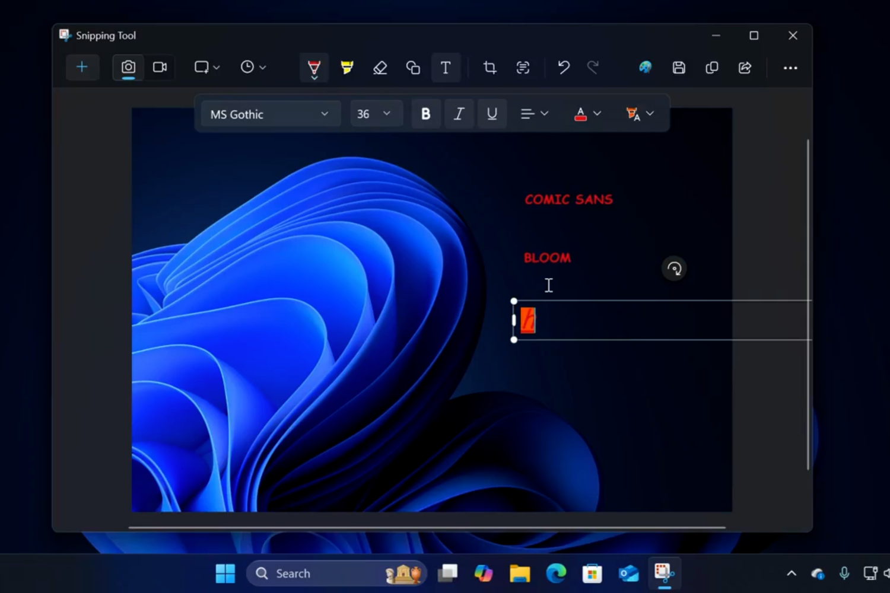Click the Snipping Tool taskbar icon
Viewport: 890px width, 593px height.
[x=664, y=573]
